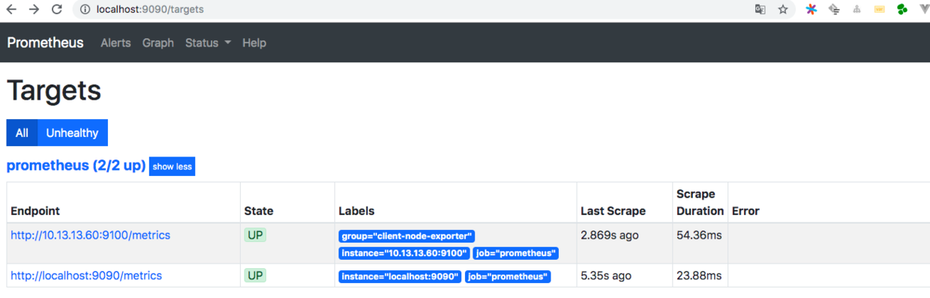Click the instance="localhost:9090" label badge
The width and height of the screenshot is (930, 298).
pyautogui.click(x=400, y=276)
